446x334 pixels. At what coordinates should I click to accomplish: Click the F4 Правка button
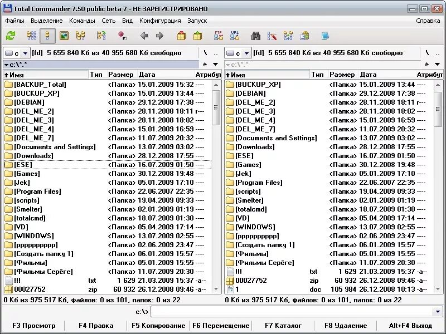[x=96, y=326]
